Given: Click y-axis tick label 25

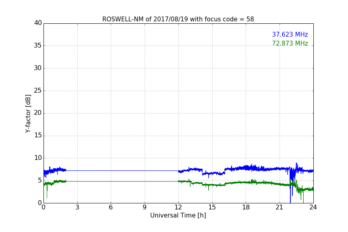Looking at the screenshot, I should point(38,90).
